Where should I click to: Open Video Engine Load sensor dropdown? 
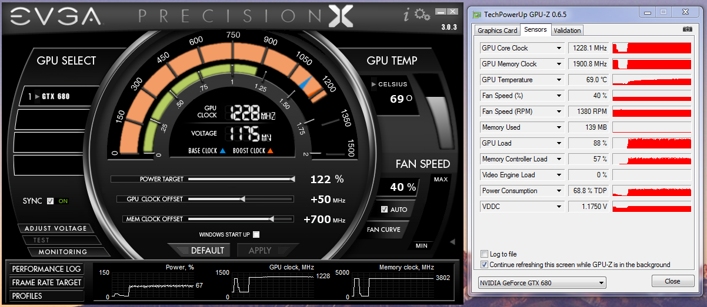point(559,175)
